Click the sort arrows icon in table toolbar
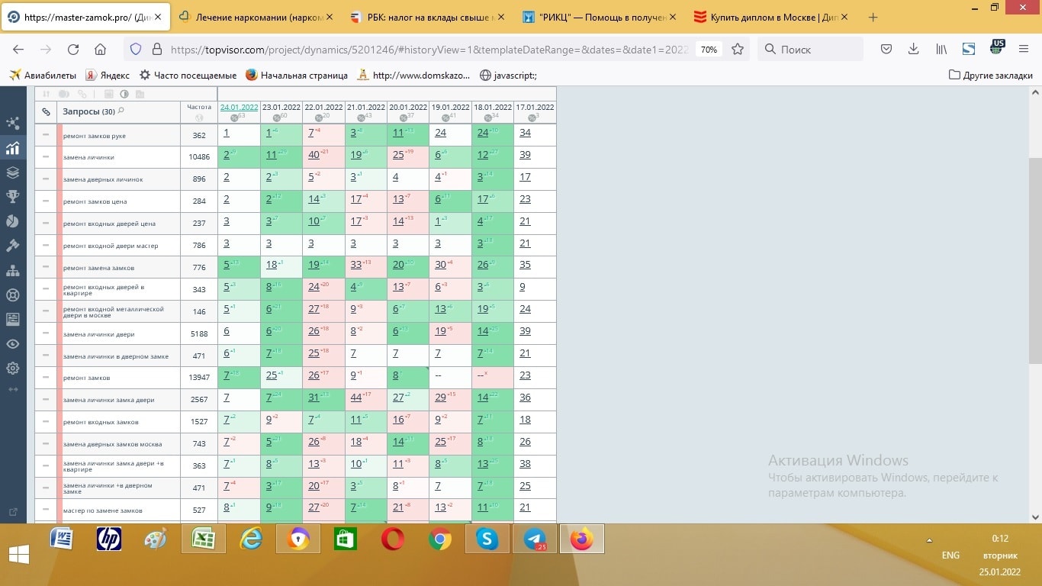This screenshot has height=586, width=1042. point(46,94)
